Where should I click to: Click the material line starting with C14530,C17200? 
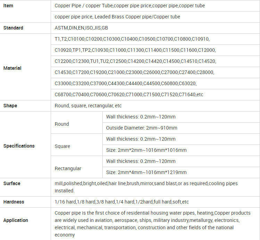(x=134, y=72)
